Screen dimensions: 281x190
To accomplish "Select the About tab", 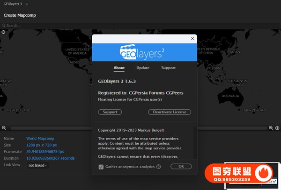I will coord(119,68).
